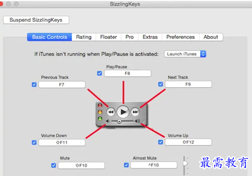The width and height of the screenshot is (252, 176).
Task: Open the Preferences tab
Action: click(x=180, y=37)
